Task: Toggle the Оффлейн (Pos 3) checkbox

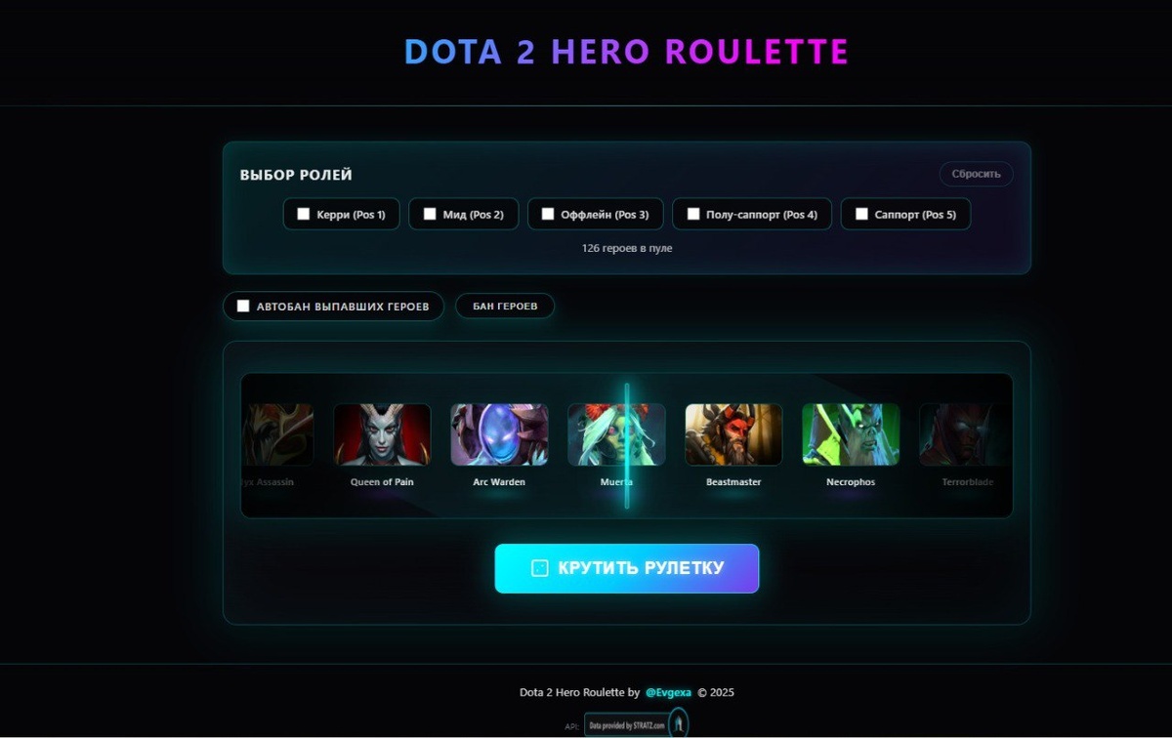Action: 548,214
